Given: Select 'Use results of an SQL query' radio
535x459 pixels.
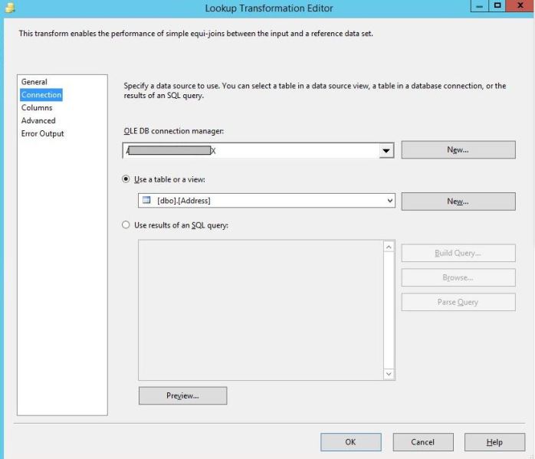Looking at the screenshot, I should coord(126,225).
